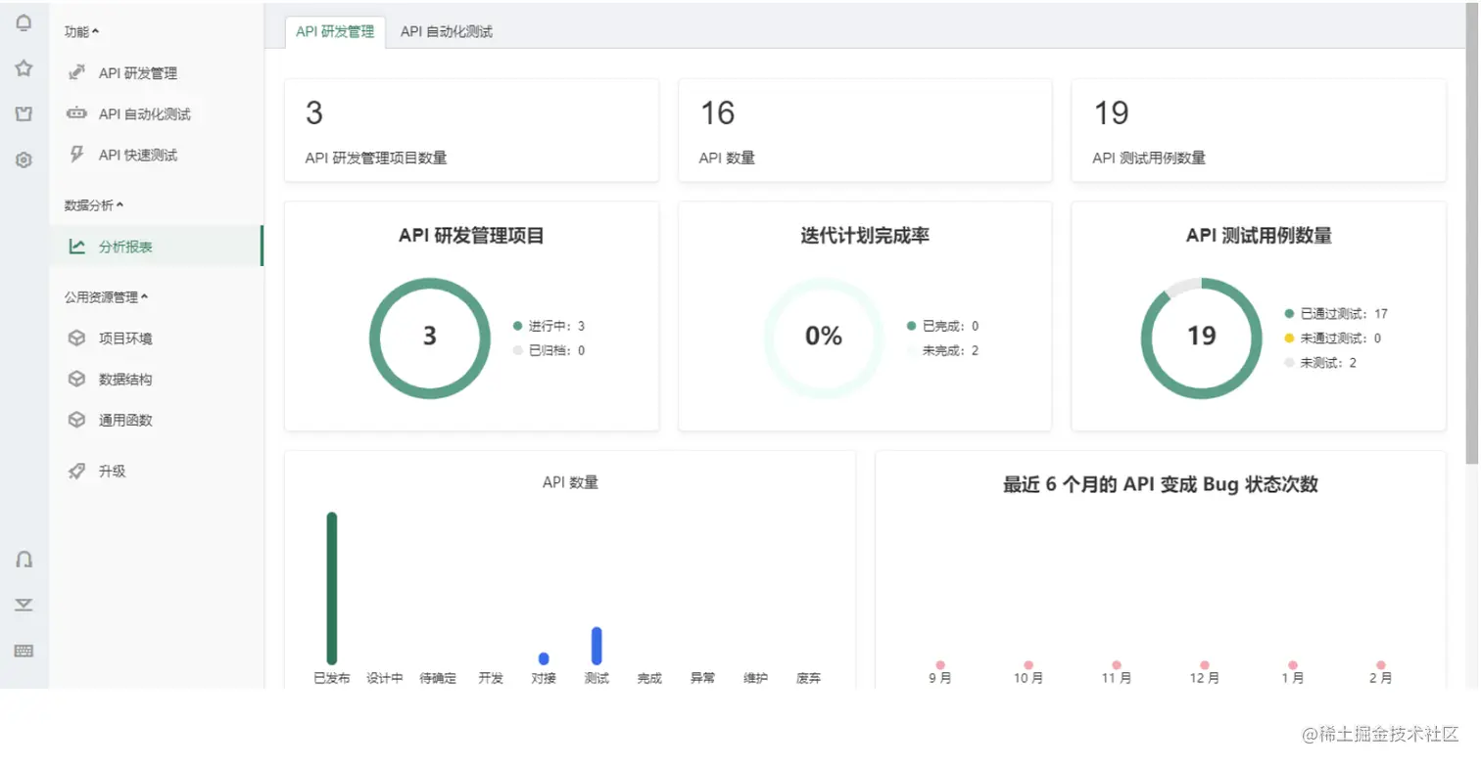
Task: Click the vertical scrollbar on the right edge
Action: (1472, 235)
